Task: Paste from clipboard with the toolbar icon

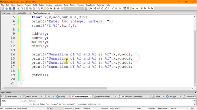Action: pyautogui.click(x=34, y=9)
